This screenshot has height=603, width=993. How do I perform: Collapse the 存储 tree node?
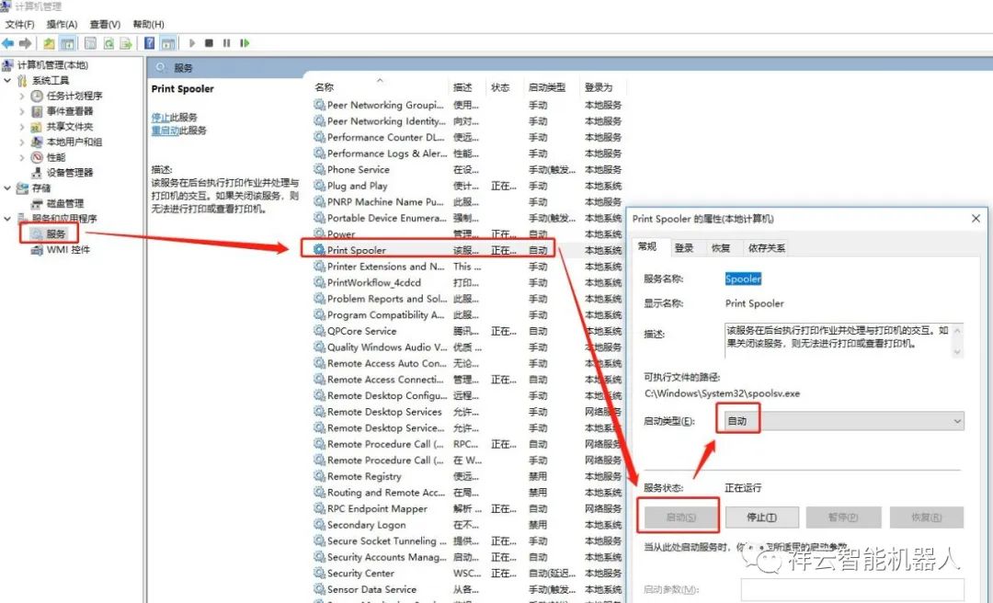click(x=7, y=188)
